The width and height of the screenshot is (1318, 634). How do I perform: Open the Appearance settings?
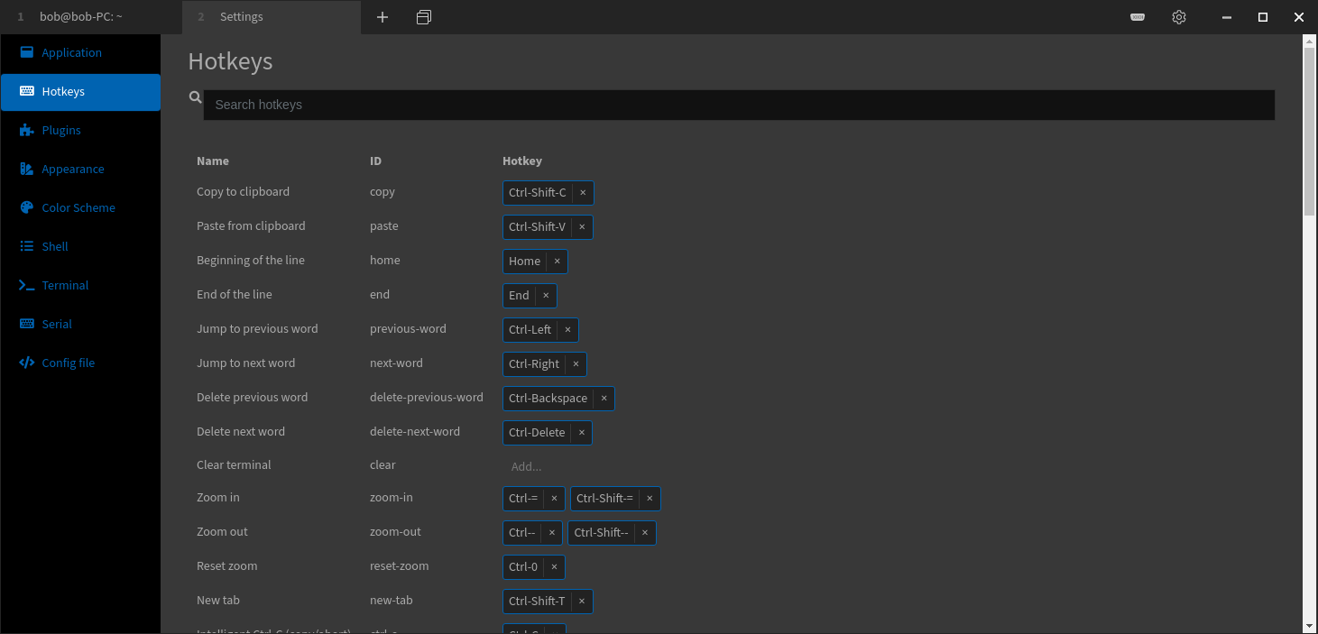click(71, 169)
